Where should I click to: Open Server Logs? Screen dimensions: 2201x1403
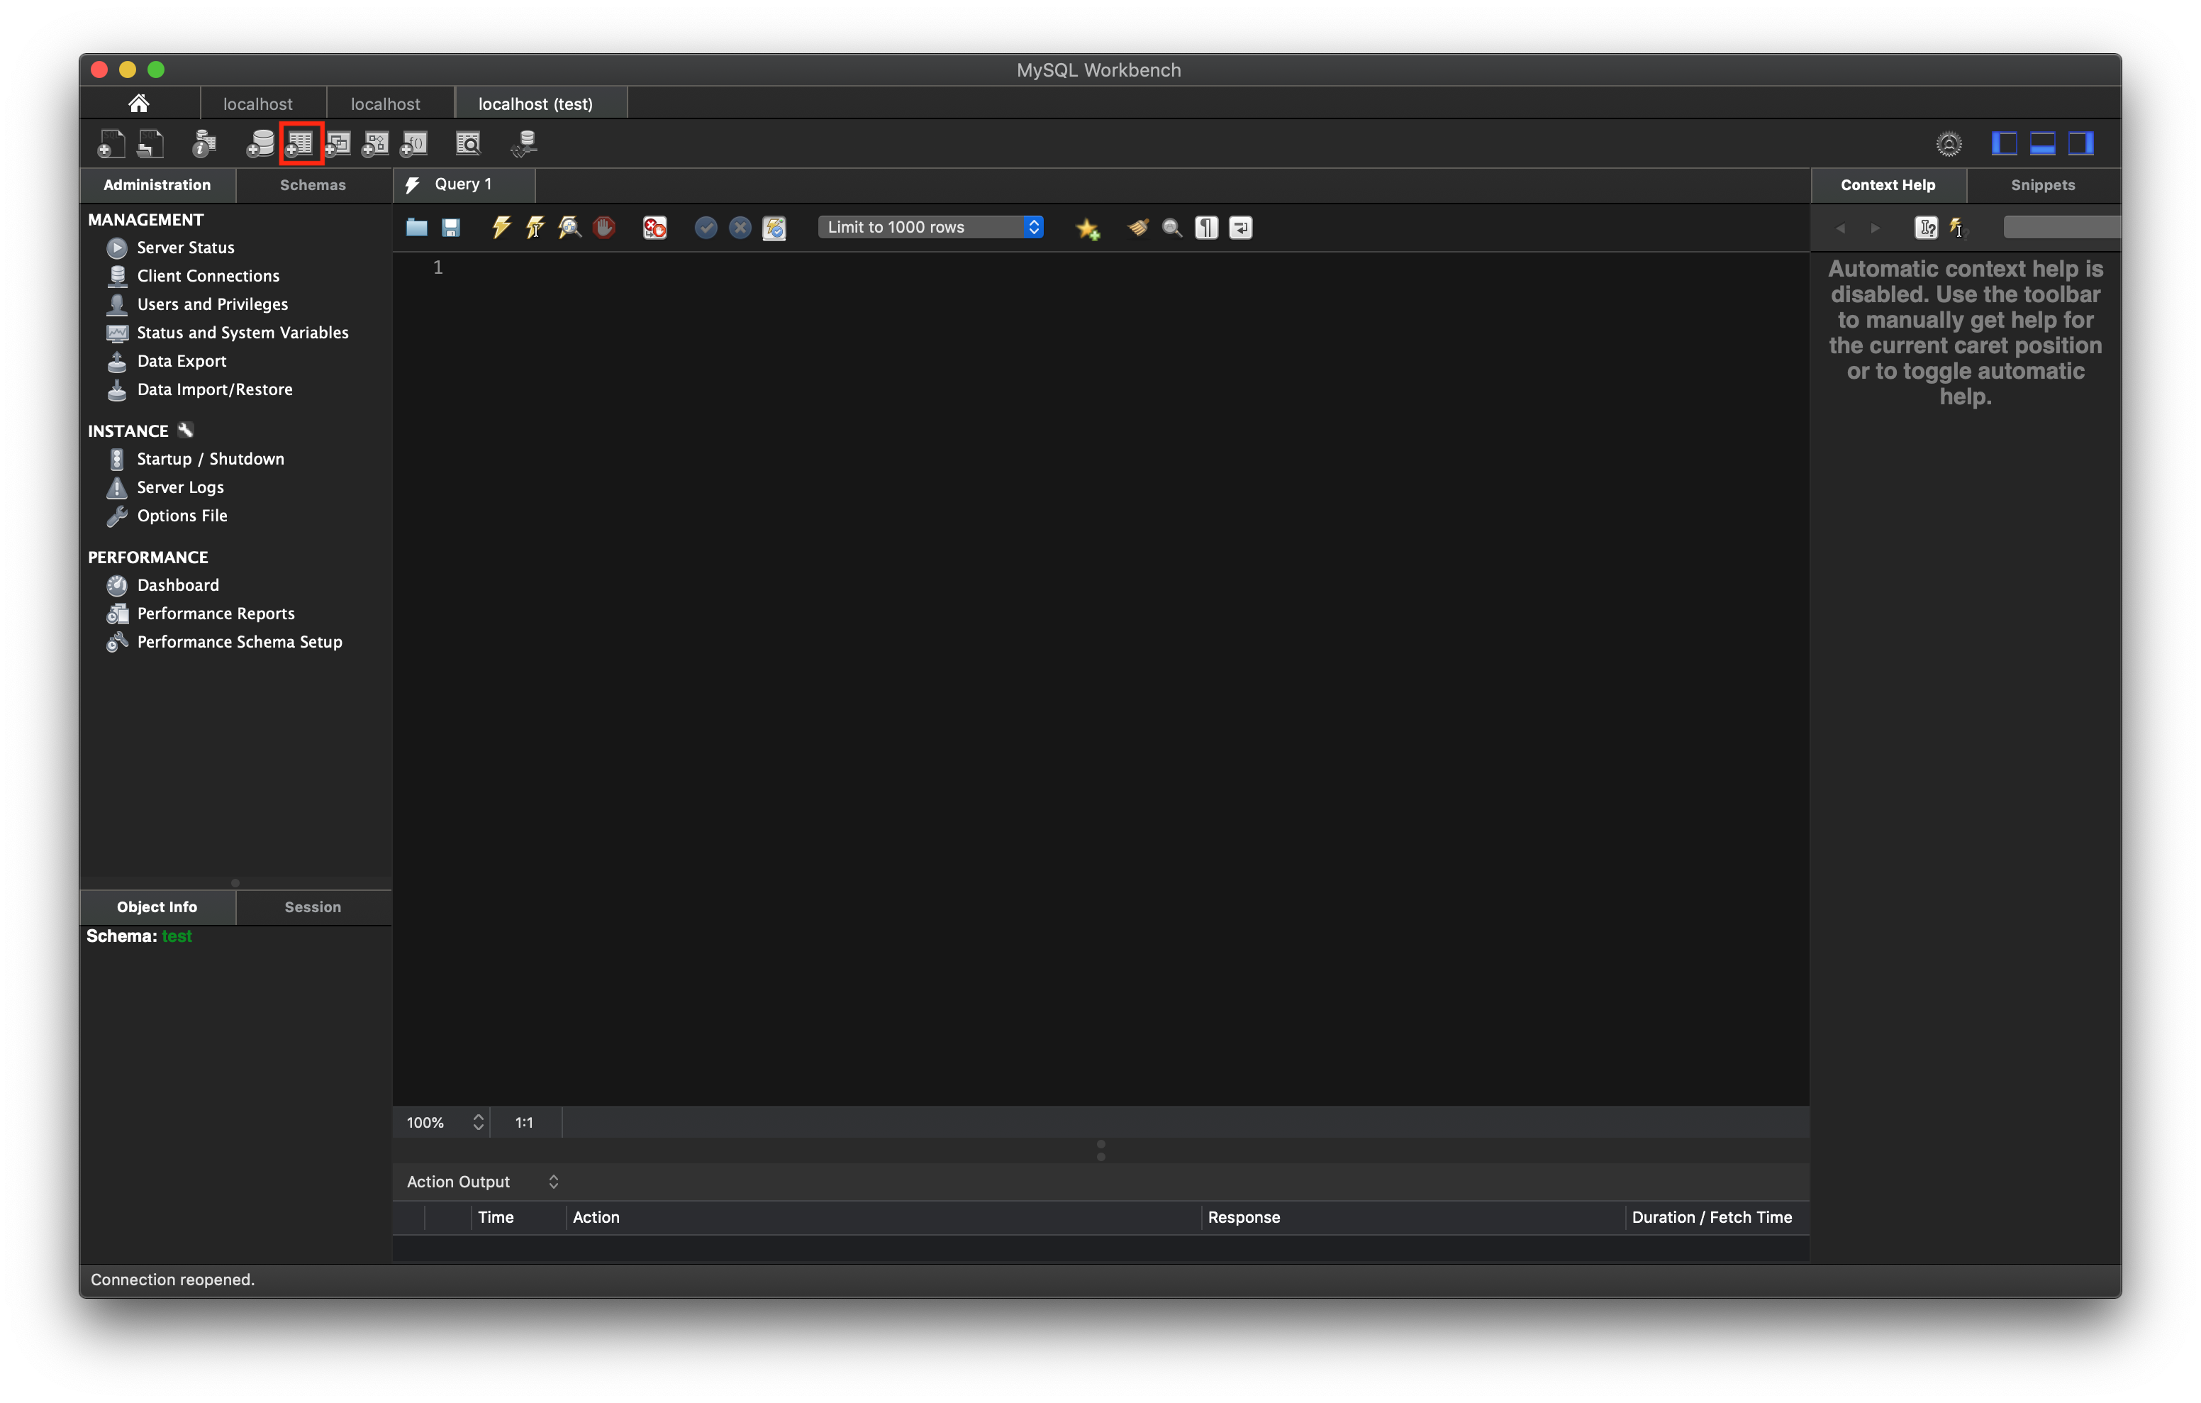(x=165, y=487)
